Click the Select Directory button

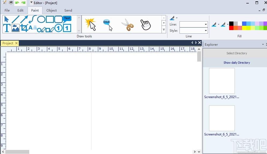pos(236,53)
